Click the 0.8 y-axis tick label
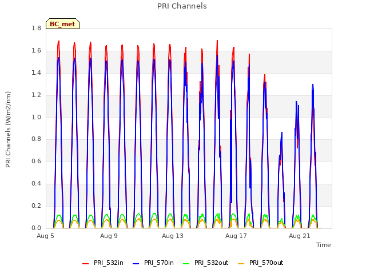This screenshot has height=274, width=366. pyautogui.click(x=36, y=139)
